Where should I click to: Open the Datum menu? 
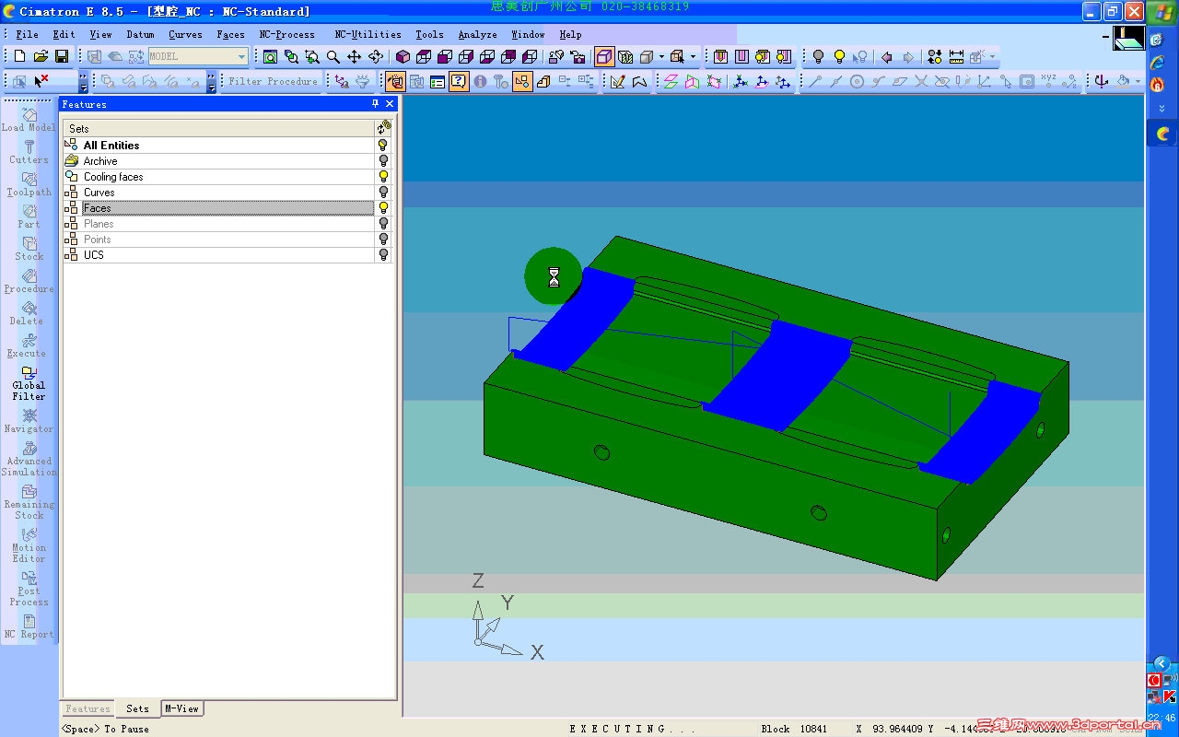tap(140, 34)
